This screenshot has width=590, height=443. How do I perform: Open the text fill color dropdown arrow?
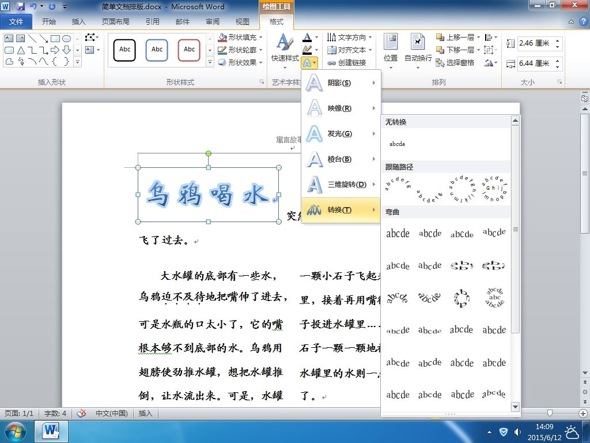click(x=316, y=37)
